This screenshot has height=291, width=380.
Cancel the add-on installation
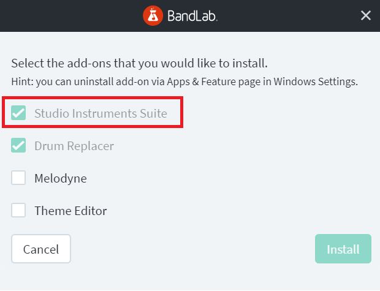click(x=41, y=249)
